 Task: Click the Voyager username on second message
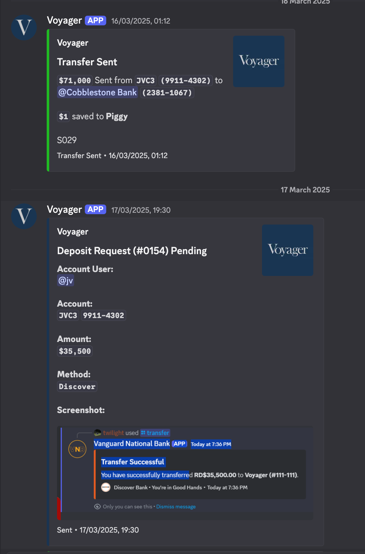[x=65, y=209]
